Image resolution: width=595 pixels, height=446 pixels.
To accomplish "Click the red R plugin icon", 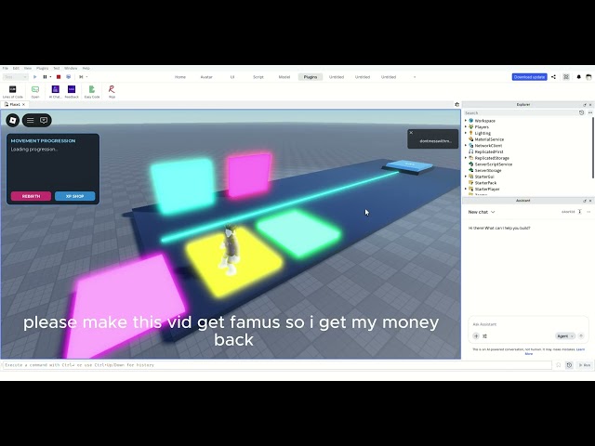I will [x=112, y=91].
